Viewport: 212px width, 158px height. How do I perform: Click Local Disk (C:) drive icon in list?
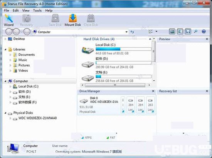click(87, 51)
